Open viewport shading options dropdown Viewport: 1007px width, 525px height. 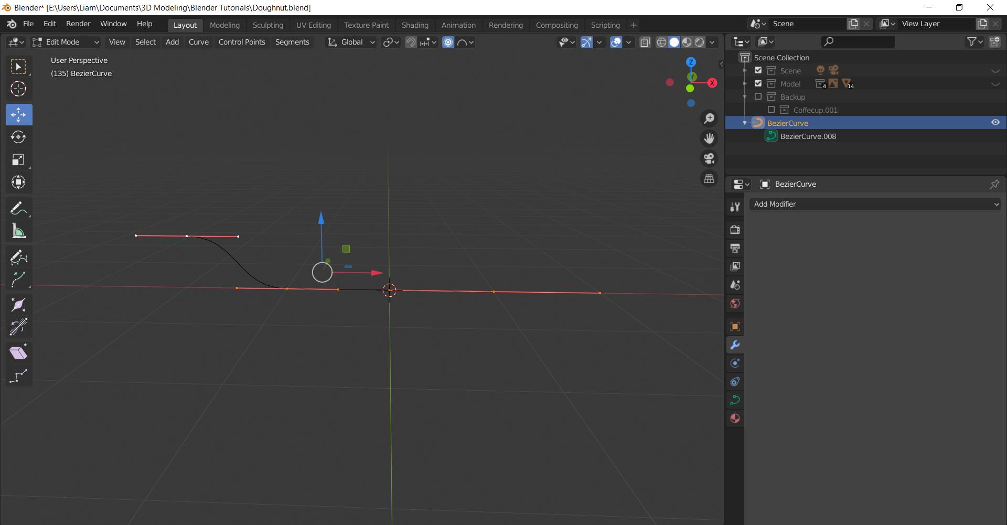(x=712, y=42)
